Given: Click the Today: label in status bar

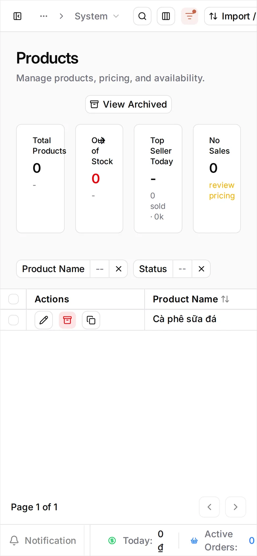Looking at the screenshot, I should pos(138,541).
